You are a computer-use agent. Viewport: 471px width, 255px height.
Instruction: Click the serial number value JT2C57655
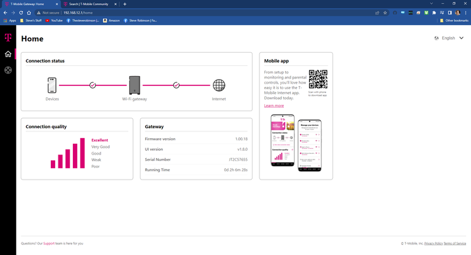(x=238, y=160)
